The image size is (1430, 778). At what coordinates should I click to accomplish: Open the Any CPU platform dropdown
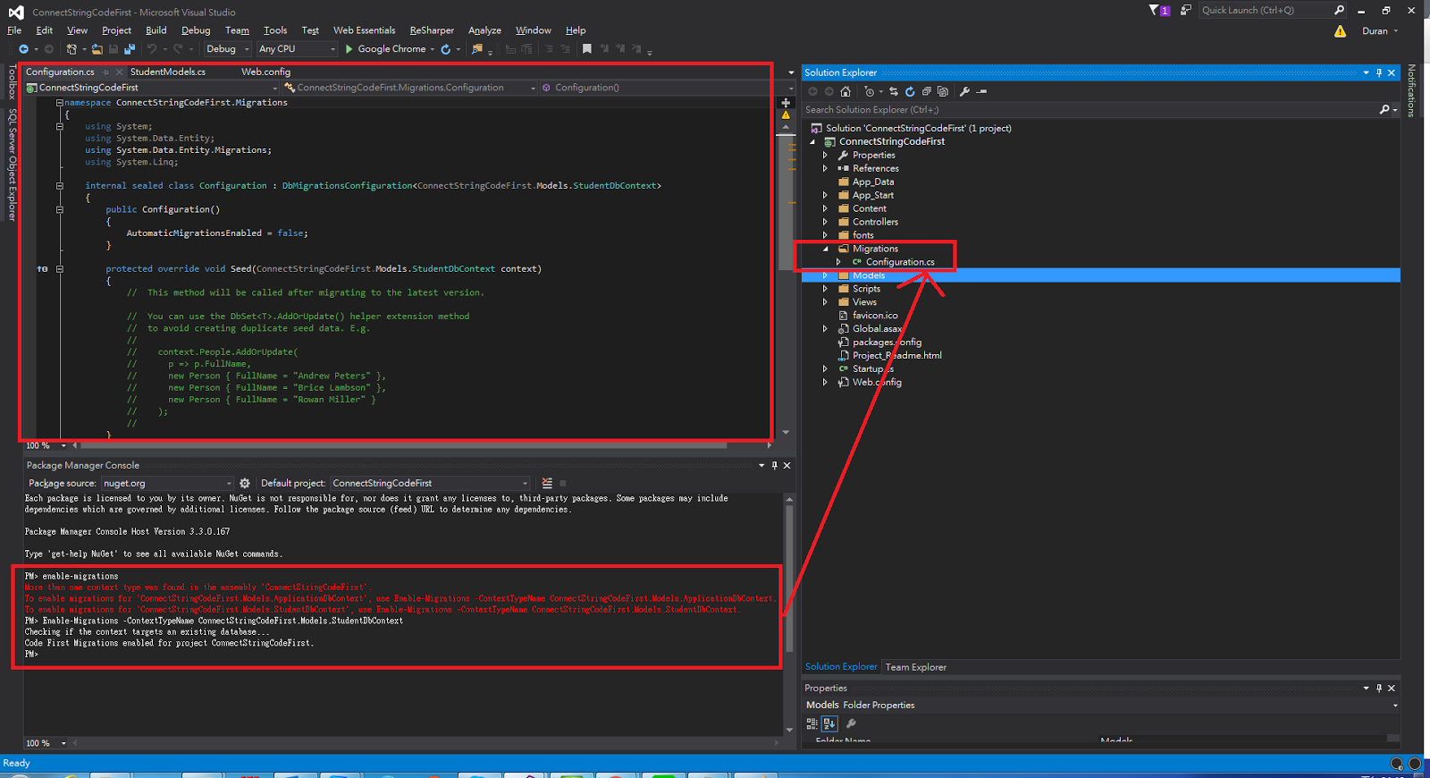(297, 49)
